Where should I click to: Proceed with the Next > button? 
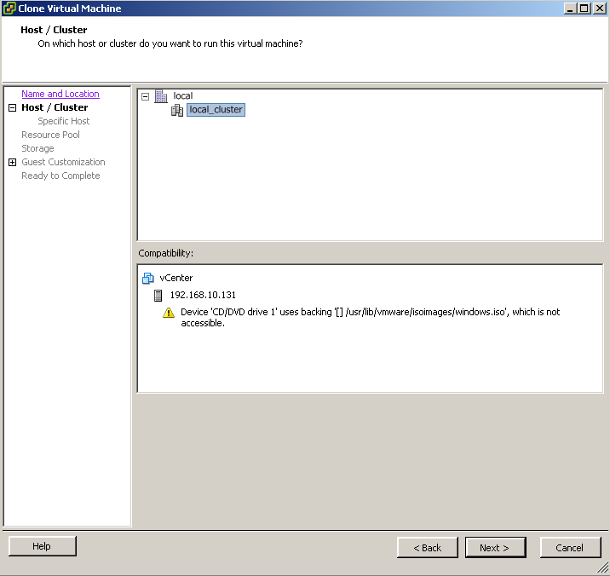[495, 548]
